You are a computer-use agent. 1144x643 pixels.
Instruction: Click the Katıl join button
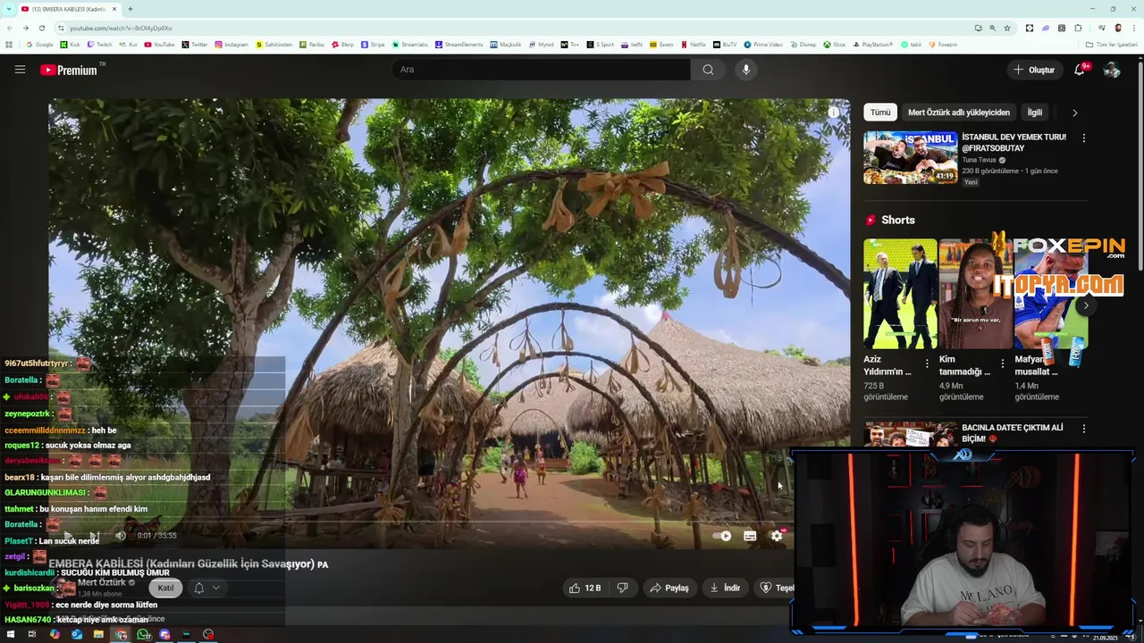click(165, 588)
